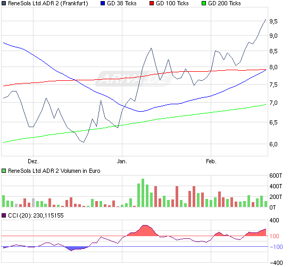Click the -400 CCI axis value

pyautogui.click(x=276, y=263)
